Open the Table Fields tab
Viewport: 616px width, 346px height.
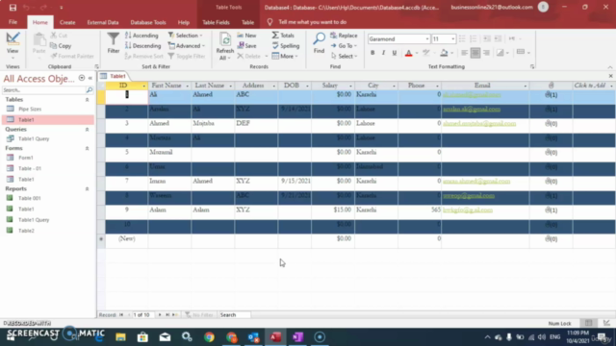click(x=216, y=22)
